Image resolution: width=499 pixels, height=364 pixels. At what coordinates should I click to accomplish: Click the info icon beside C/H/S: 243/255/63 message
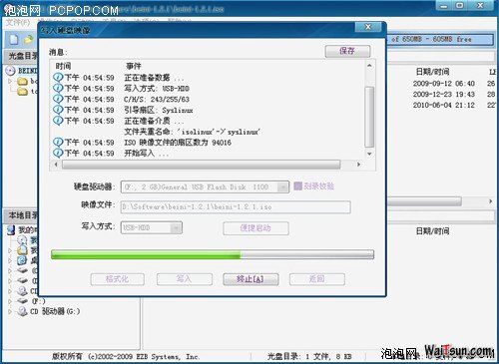58,99
